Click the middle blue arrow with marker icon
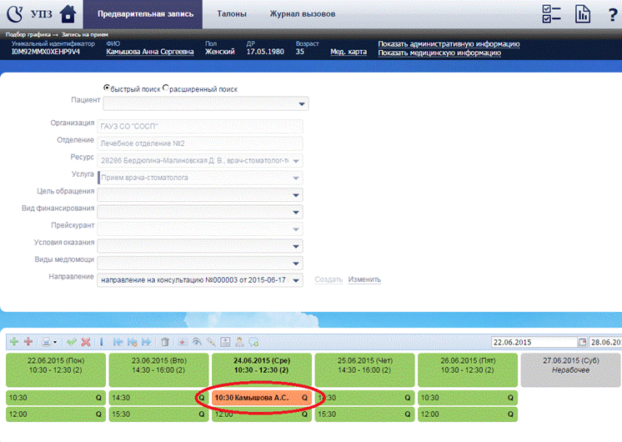The width and height of the screenshot is (622, 442). pyautogui.click(x=132, y=342)
